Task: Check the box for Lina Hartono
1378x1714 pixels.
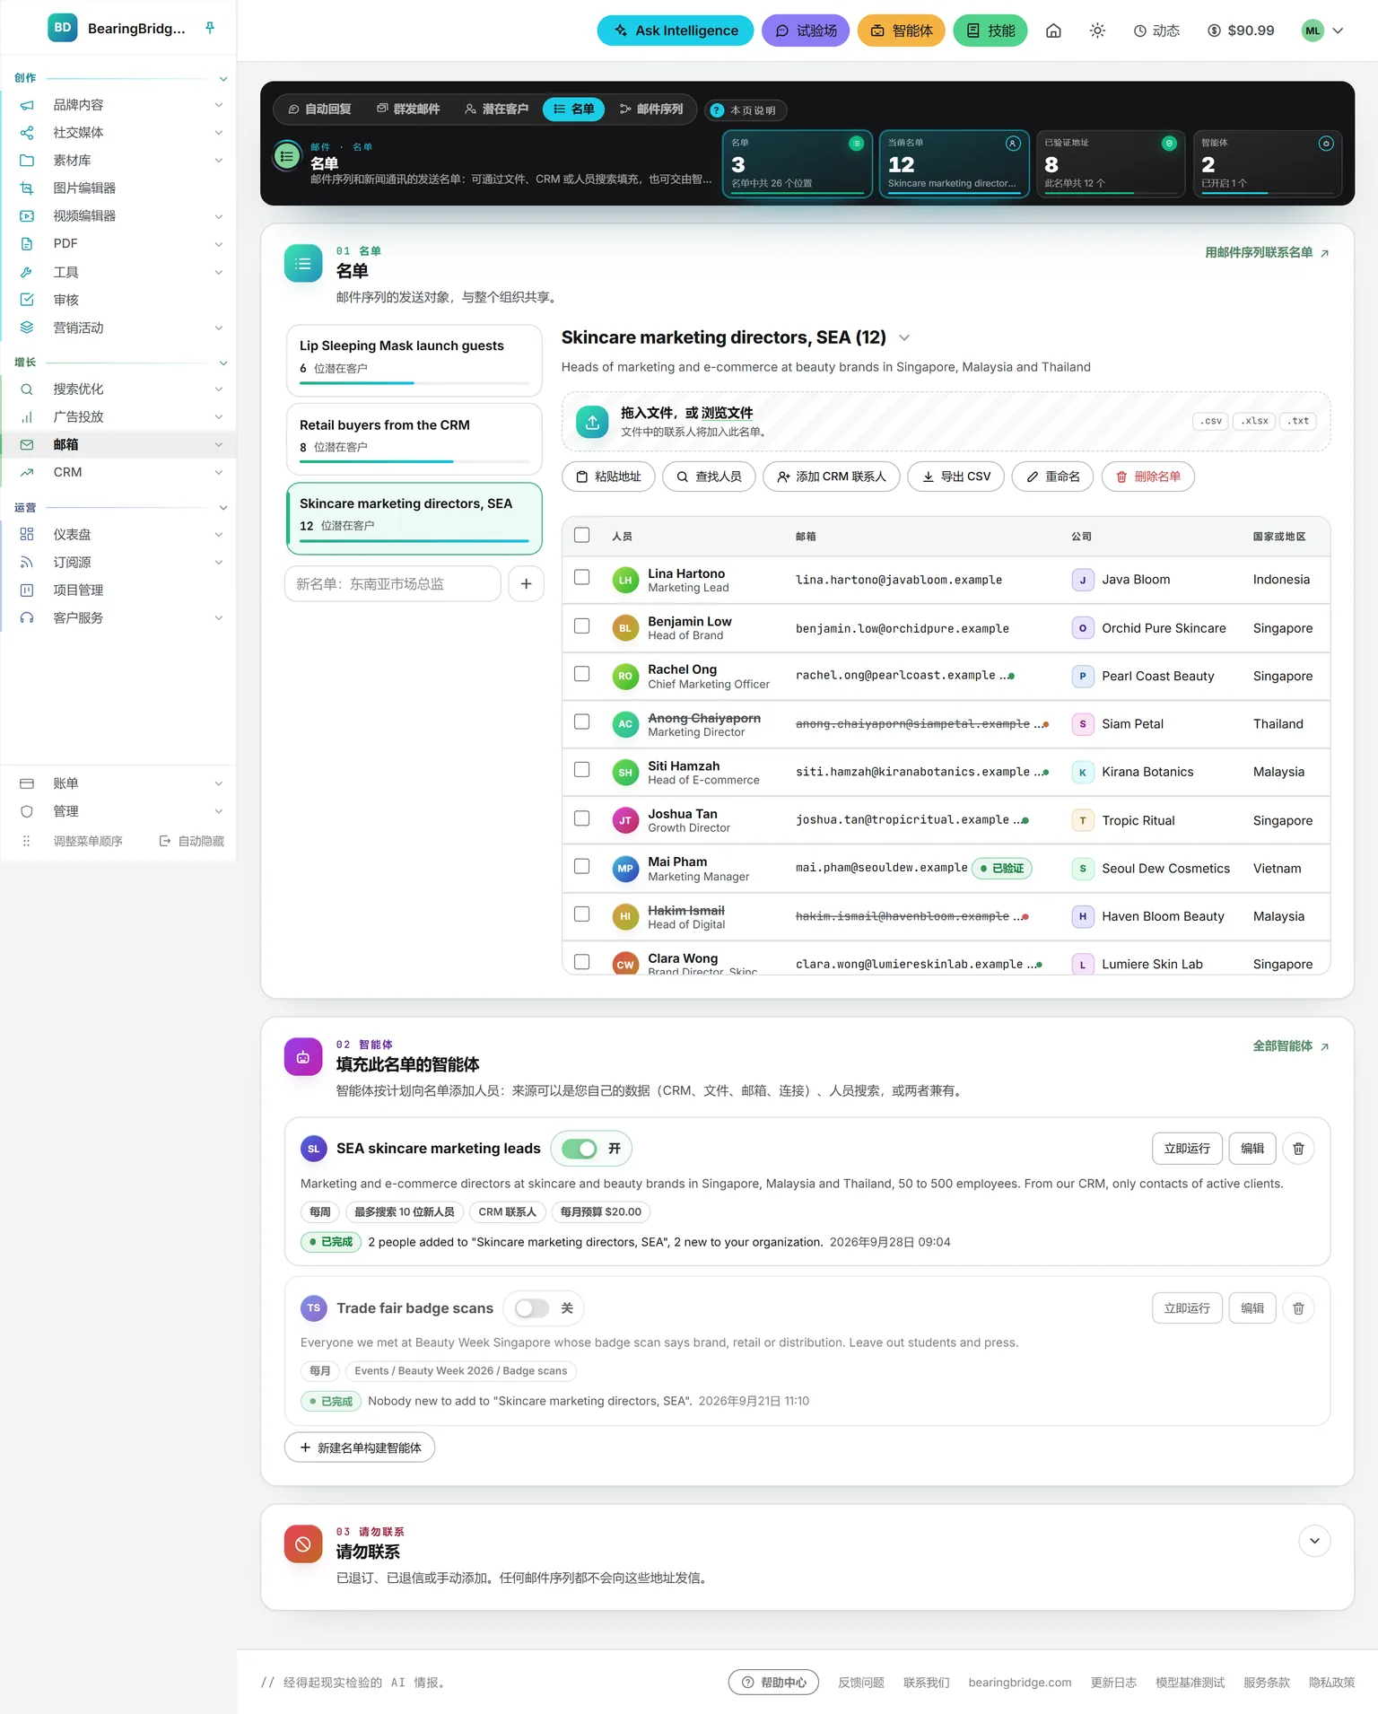Action: pyautogui.click(x=582, y=577)
